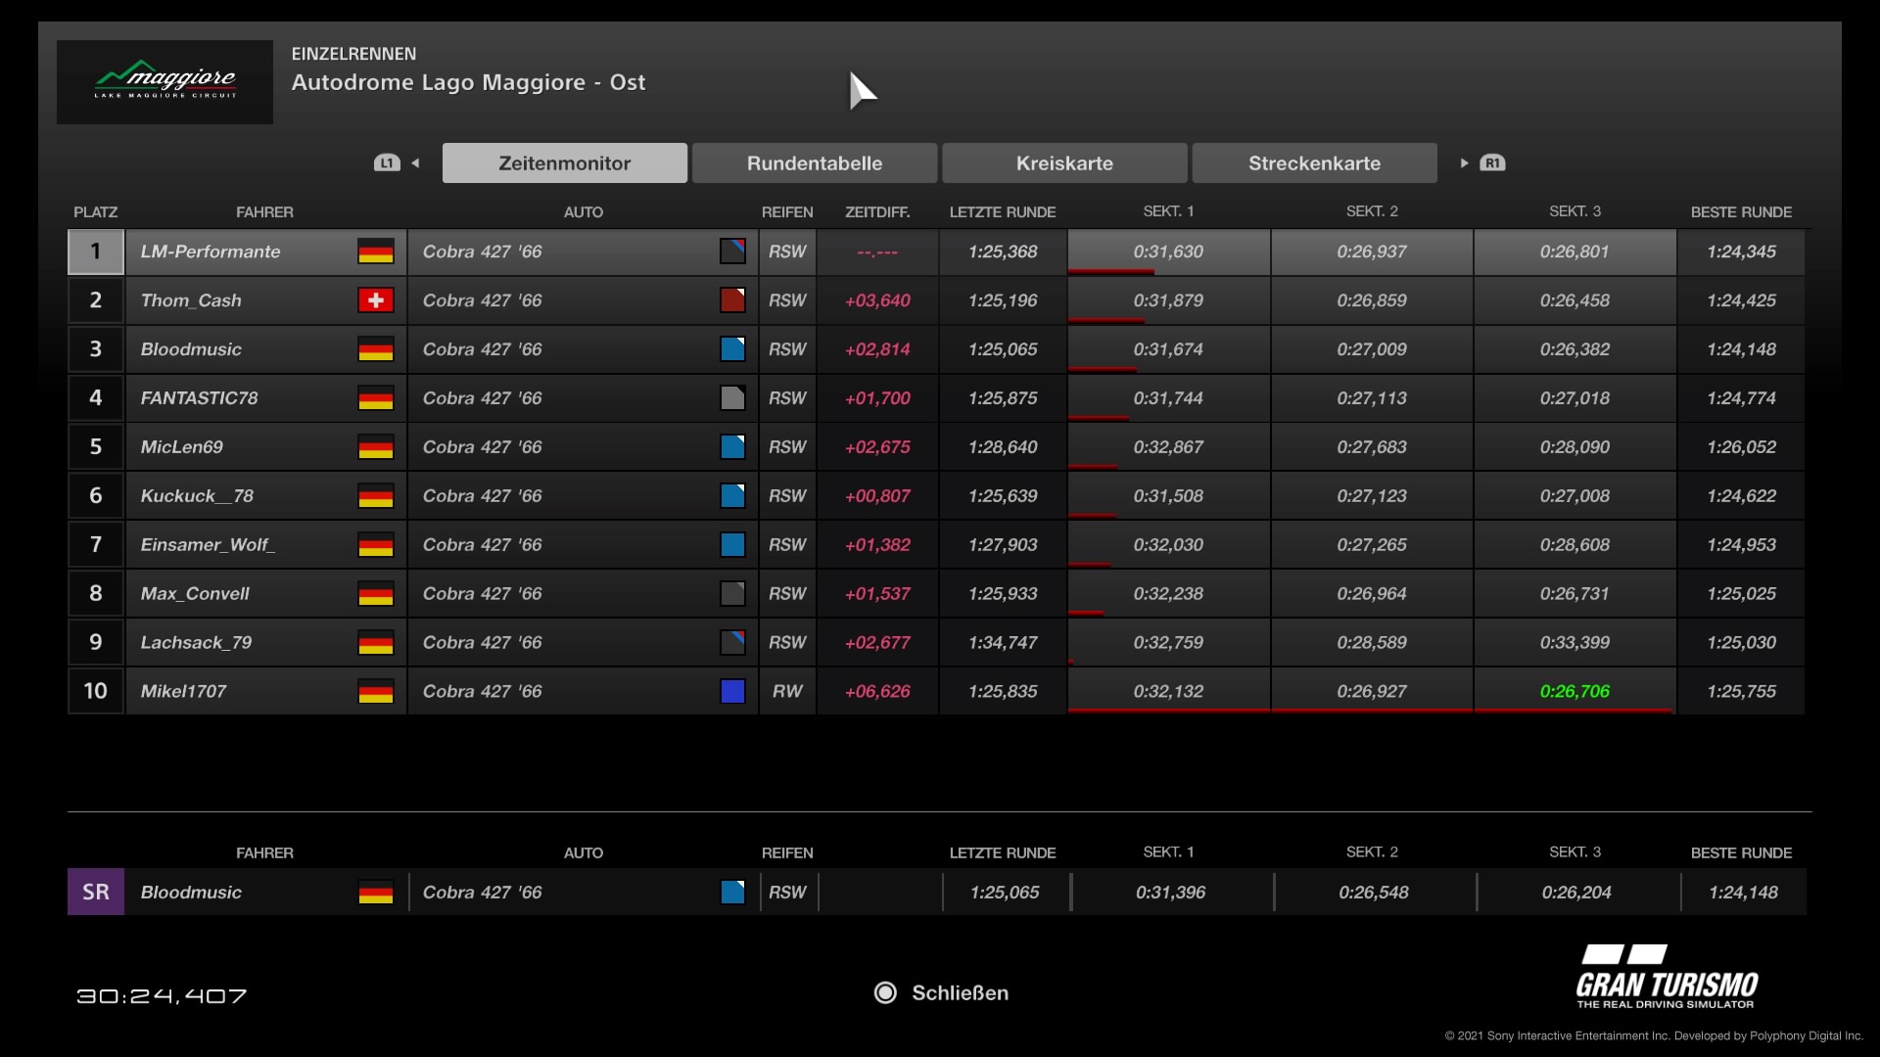
Task: Select the purple SR badge for Bloodmusic
Action: (x=96, y=893)
